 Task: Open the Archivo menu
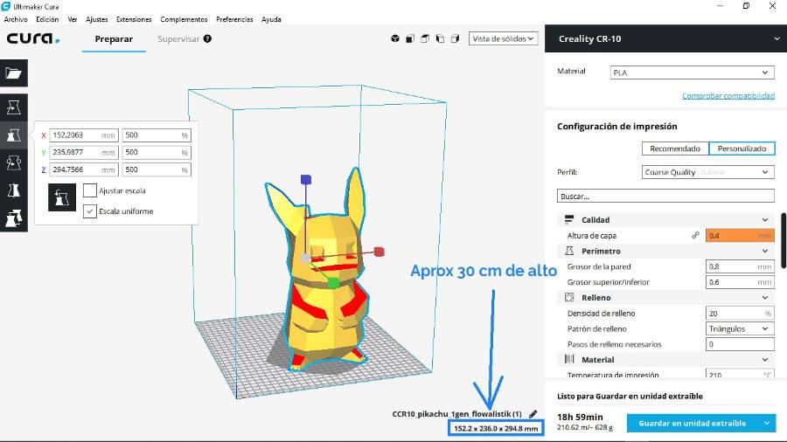[16, 19]
